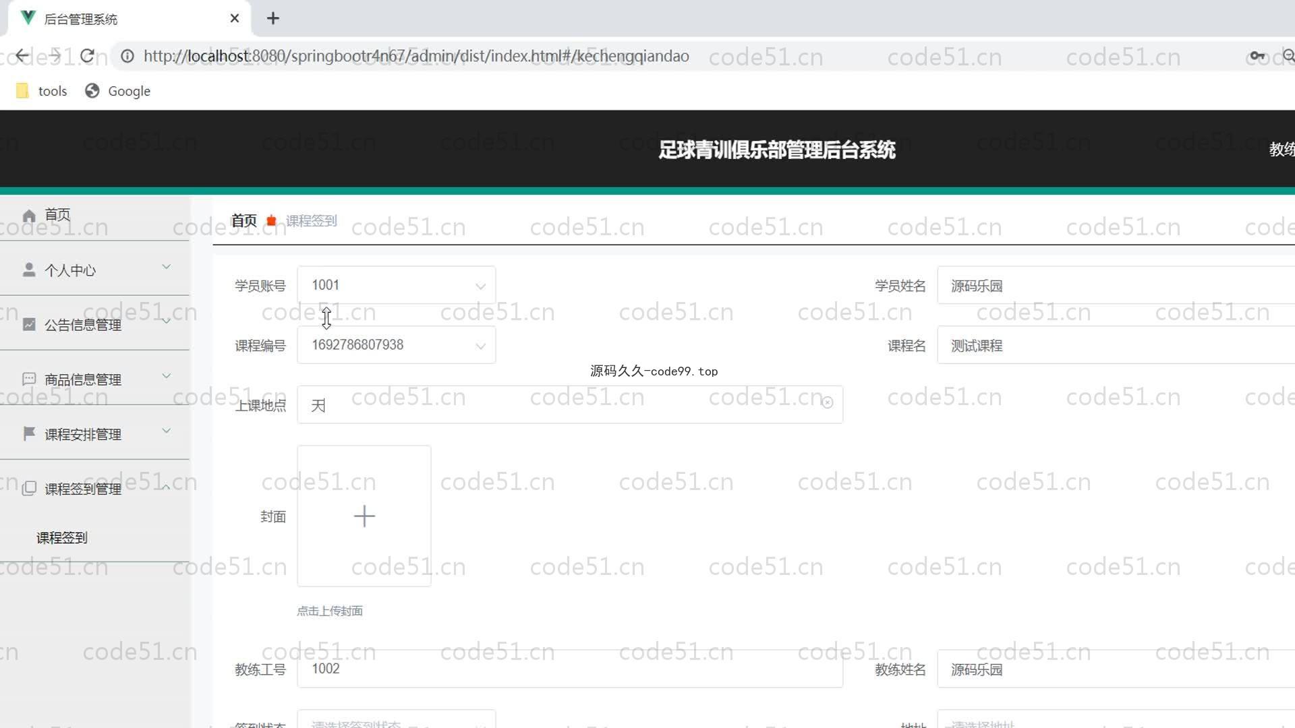Click the 教练工号 field showing 1002
The image size is (1295, 728).
570,669
